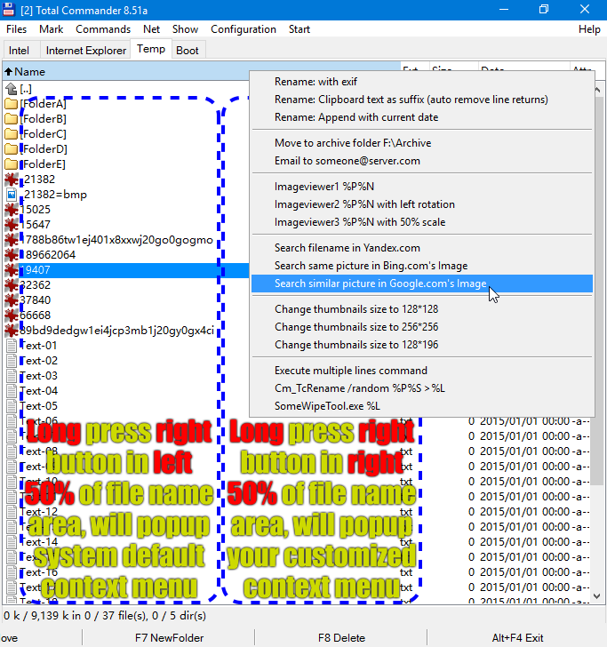Viewport: 607px width, 647px height.
Task: Open the Net menu
Action: coord(151,29)
